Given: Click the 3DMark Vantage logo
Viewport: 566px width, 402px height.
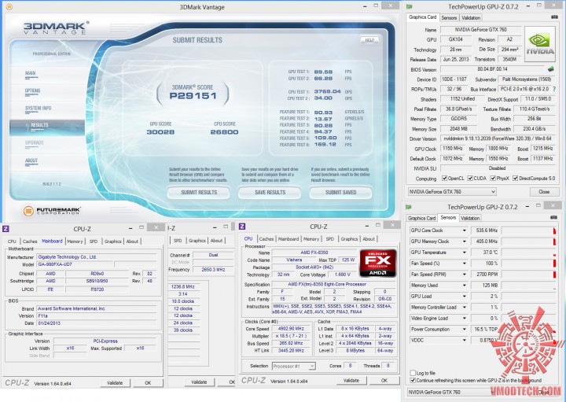Looking at the screenshot, I should click(x=57, y=28).
